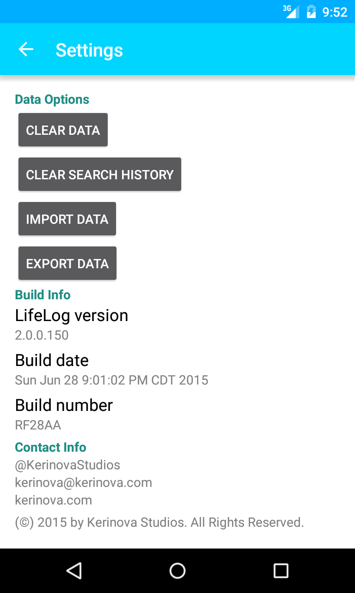Open Recent apps with square button
Screen dimensions: 355x593
pos(281,571)
